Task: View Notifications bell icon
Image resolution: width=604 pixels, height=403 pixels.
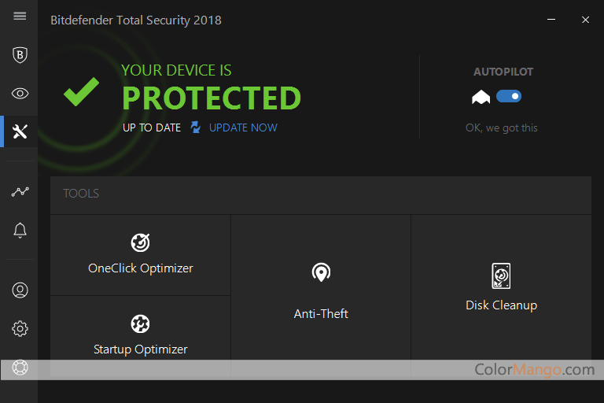Action: click(20, 230)
